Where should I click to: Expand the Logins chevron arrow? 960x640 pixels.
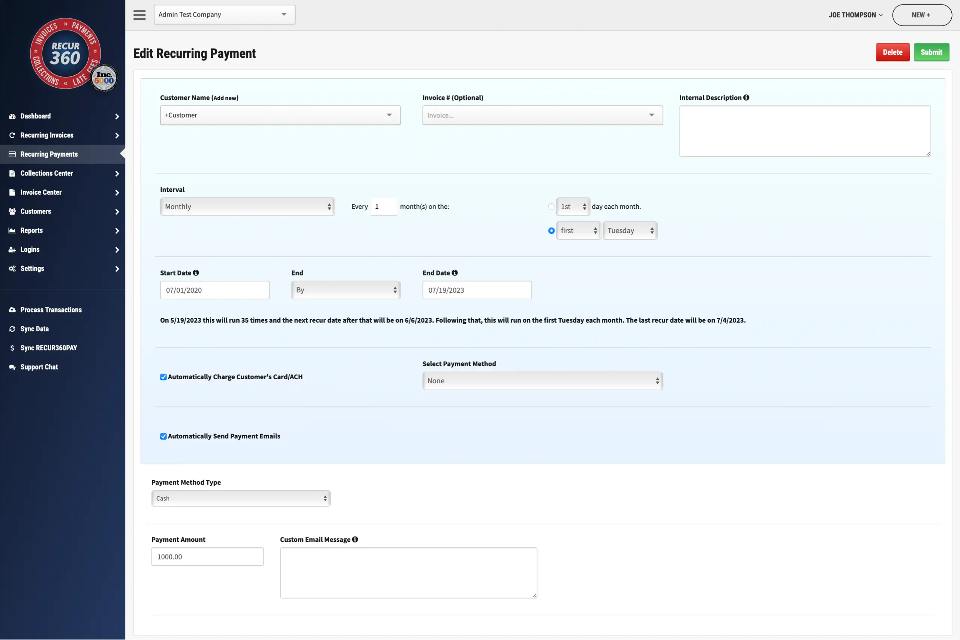[117, 250]
